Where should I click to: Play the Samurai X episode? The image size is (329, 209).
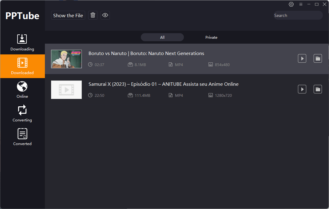[x=302, y=89]
